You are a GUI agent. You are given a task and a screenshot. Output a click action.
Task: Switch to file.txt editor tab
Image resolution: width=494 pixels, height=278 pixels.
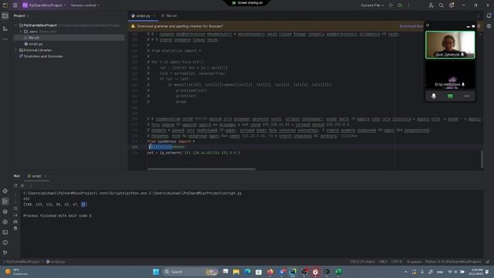169,15
